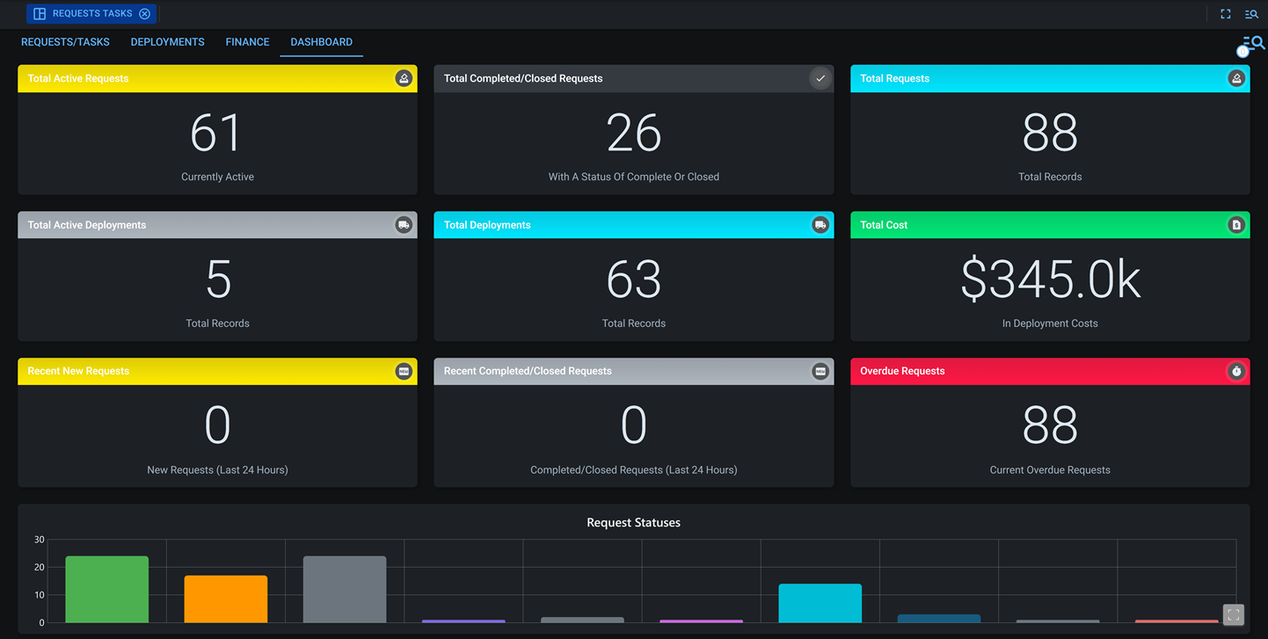Remove the REQUESTS TASKS filter chip
1268x639 pixels.
coord(144,13)
